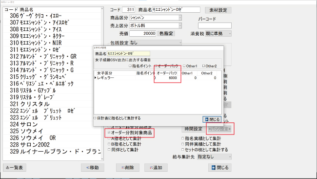Open the 商品区分 シャンパン dropdown
Screen dimensions: 317x179
pos(180,18)
